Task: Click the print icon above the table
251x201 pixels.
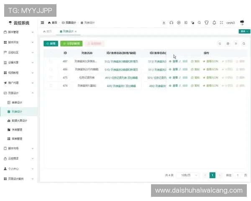Action: coord(228,44)
